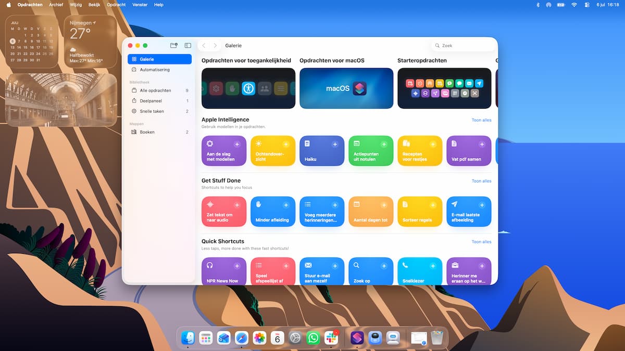The width and height of the screenshot is (625, 351).
Task: Show all Apple Intelligence shortcuts via Toon alles
Action: tap(481, 120)
